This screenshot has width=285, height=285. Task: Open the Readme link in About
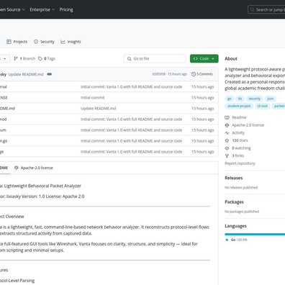pos(239,117)
